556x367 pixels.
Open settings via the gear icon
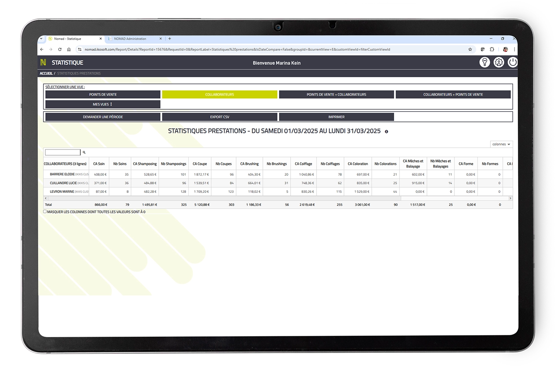click(499, 62)
